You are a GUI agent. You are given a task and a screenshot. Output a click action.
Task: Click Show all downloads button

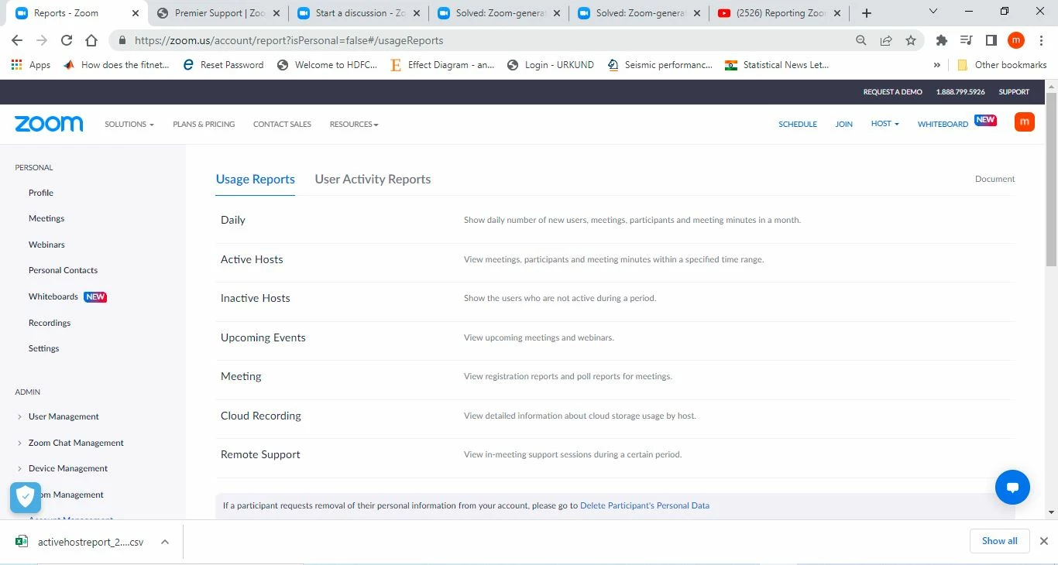999,541
